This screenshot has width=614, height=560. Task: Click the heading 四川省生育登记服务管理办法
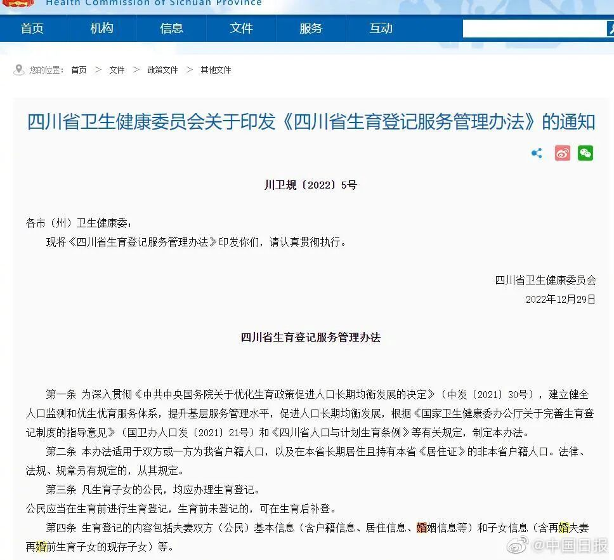click(x=311, y=337)
